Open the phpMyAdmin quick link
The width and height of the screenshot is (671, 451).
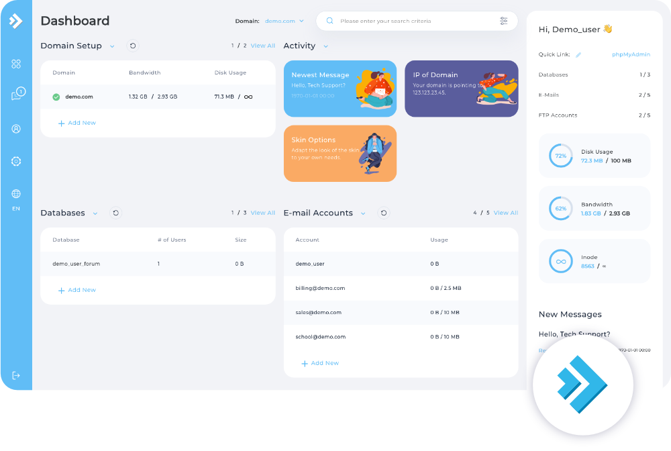(x=631, y=54)
